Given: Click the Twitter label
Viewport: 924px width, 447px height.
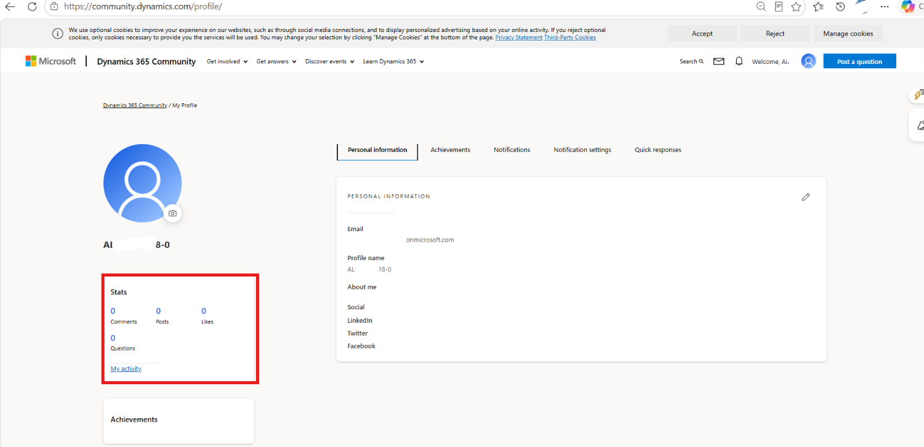Looking at the screenshot, I should 358,333.
